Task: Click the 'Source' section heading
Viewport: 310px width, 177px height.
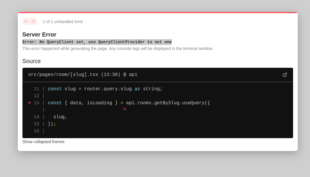Action: click(x=31, y=61)
